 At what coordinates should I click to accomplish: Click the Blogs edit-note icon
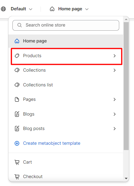tap(17, 114)
